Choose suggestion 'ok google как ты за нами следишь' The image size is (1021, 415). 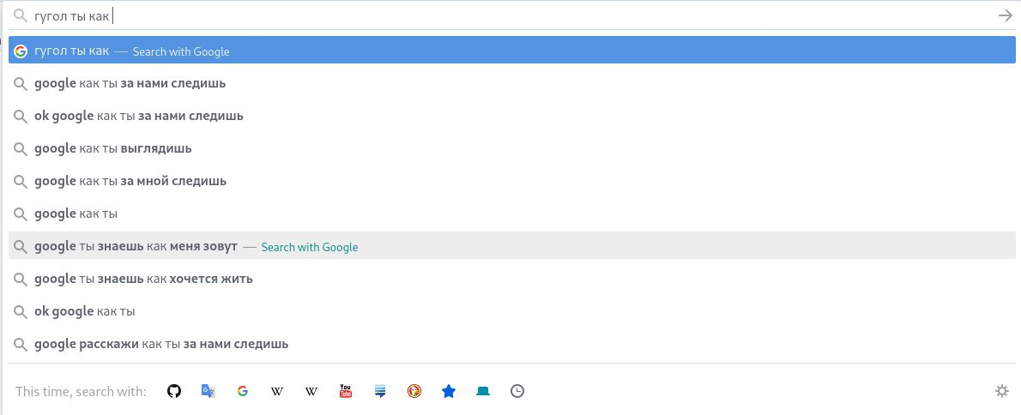[x=512, y=117]
